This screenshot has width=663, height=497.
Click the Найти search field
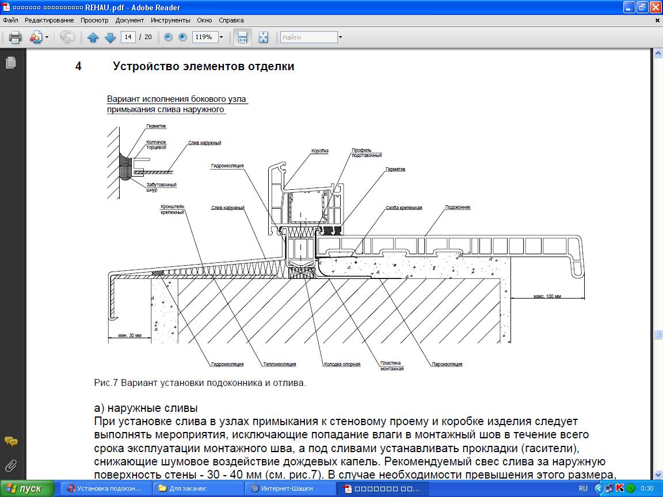coord(308,37)
